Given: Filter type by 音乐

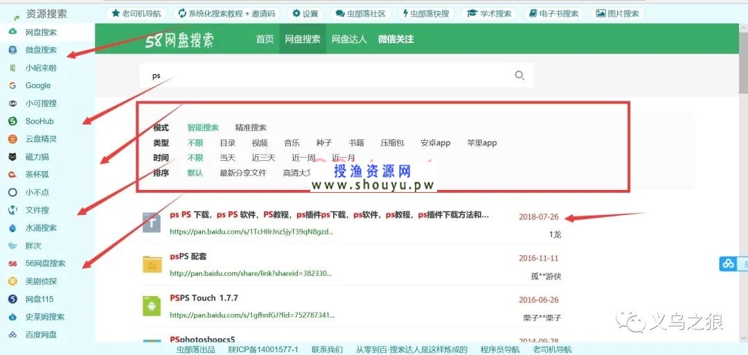Looking at the screenshot, I should (292, 143).
